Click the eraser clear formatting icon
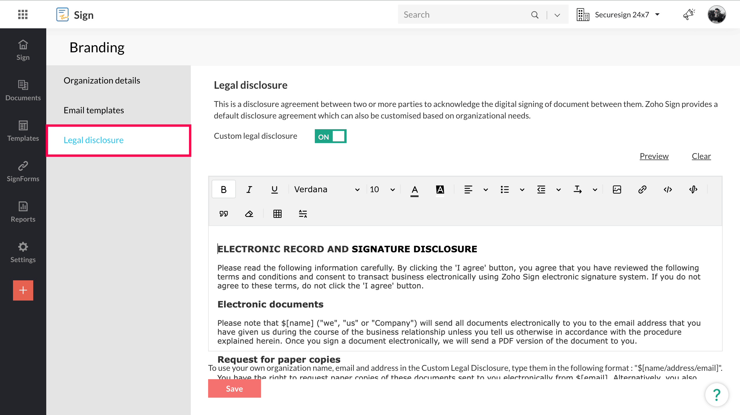This screenshot has width=740, height=415. tap(249, 214)
